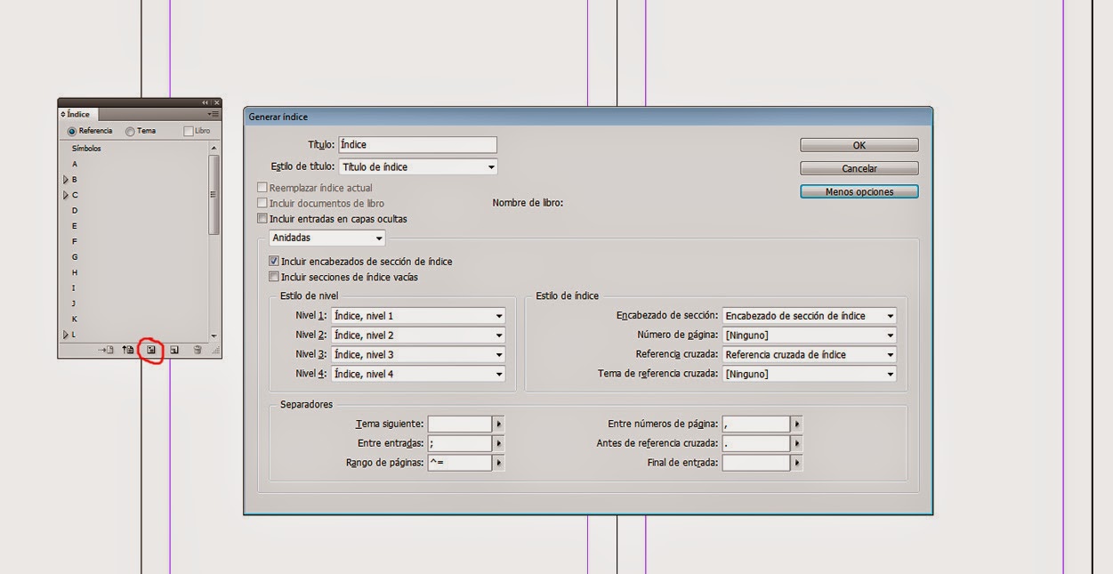Open Nivel 4 style dropdown
The image size is (1113, 574).
tap(418, 375)
